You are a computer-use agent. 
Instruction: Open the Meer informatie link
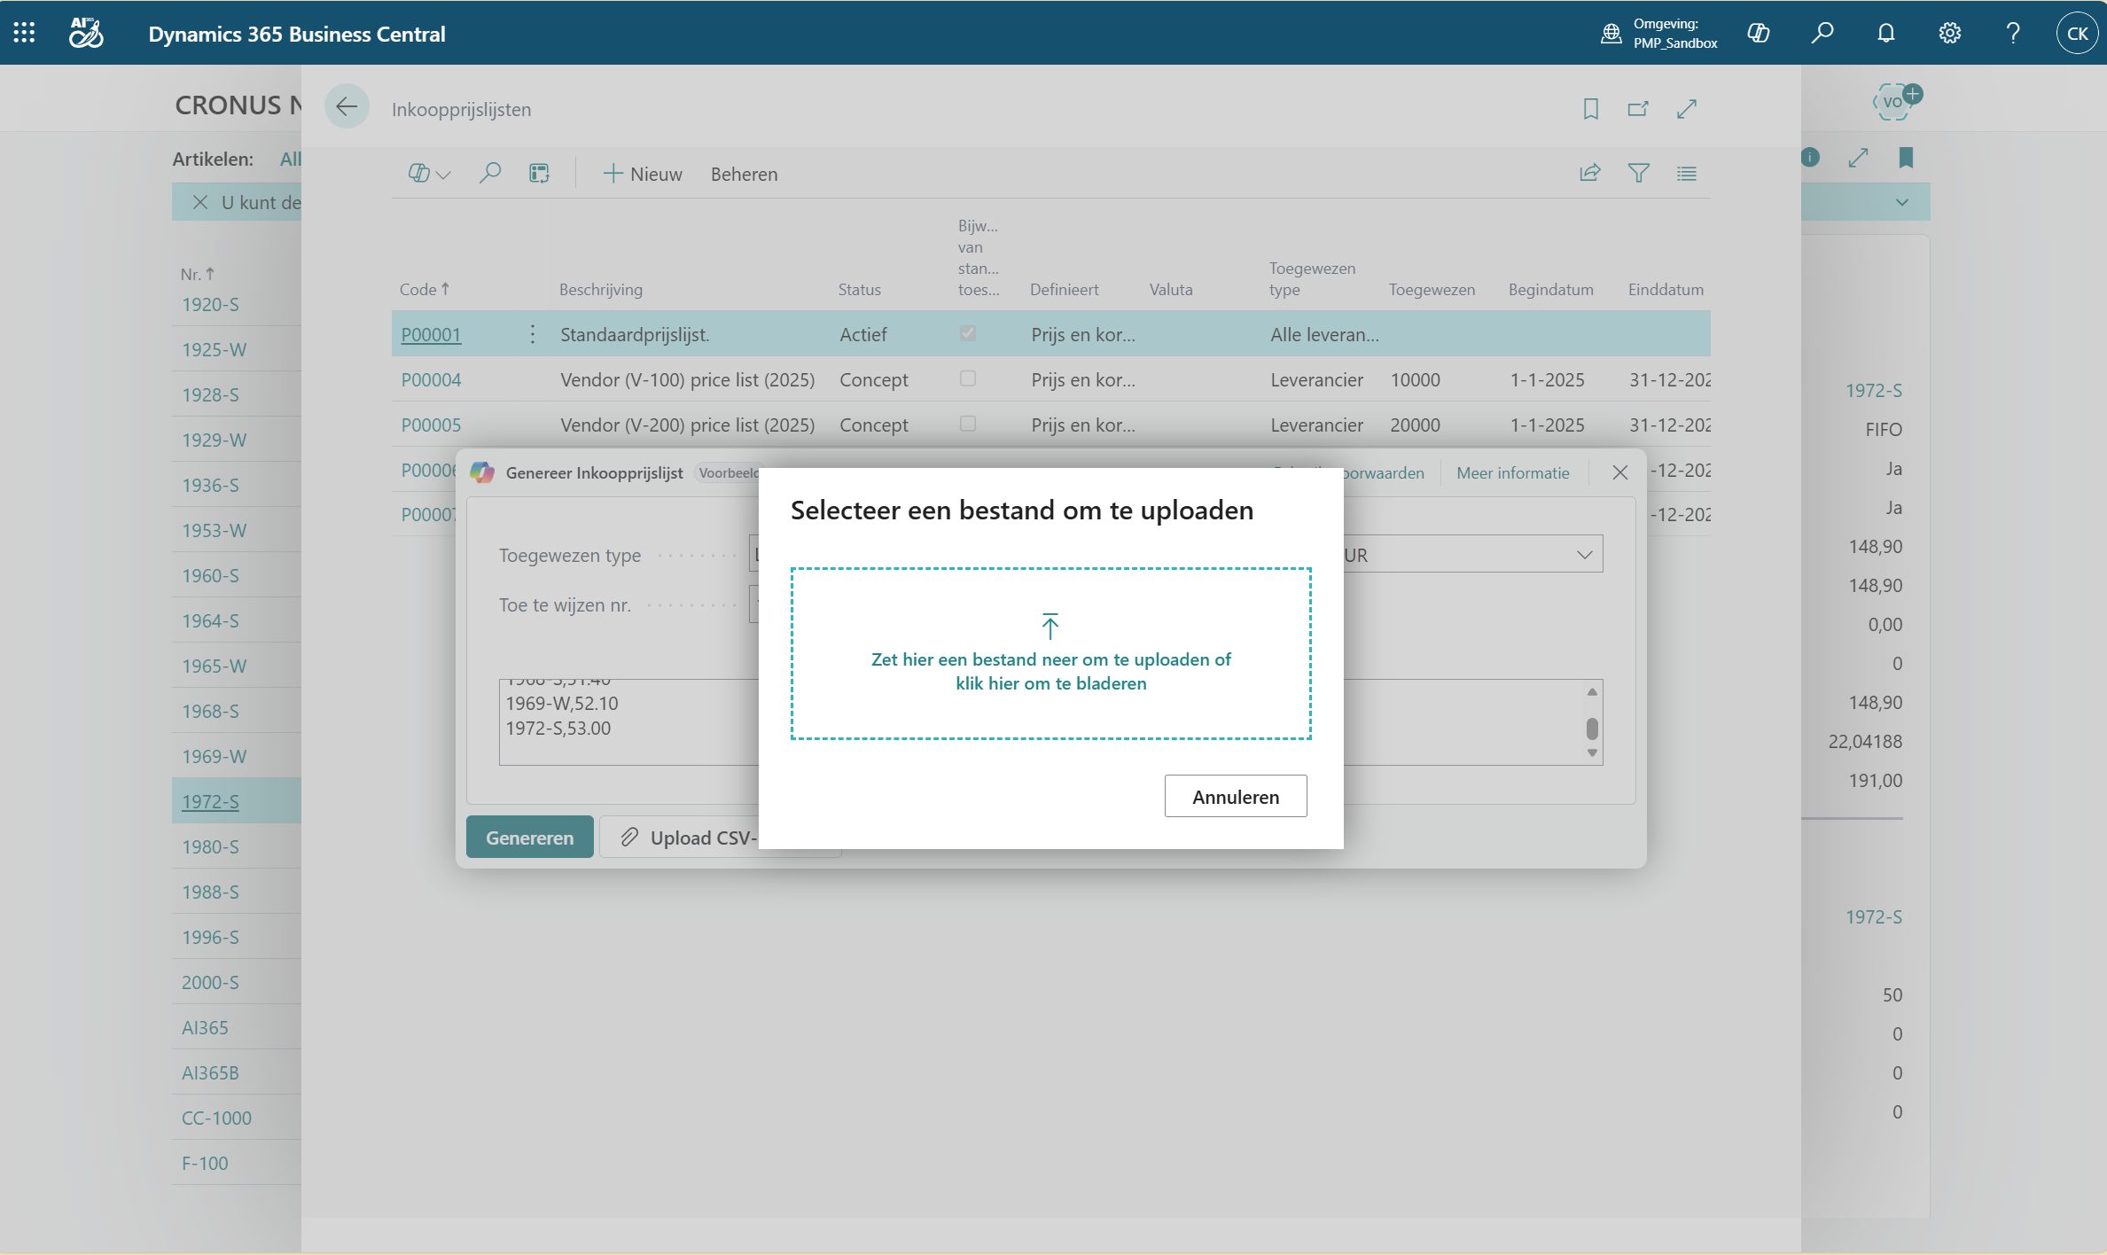point(1512,472)
